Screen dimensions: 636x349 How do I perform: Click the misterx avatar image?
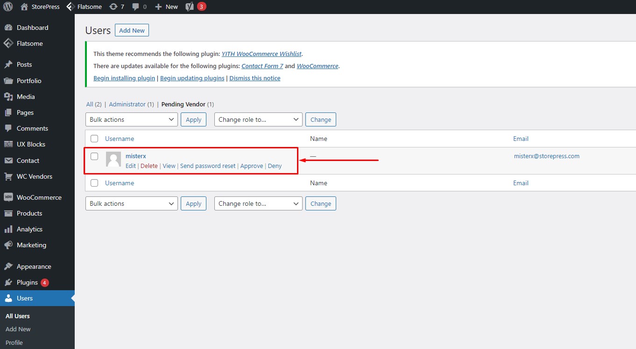click(113, 160)
